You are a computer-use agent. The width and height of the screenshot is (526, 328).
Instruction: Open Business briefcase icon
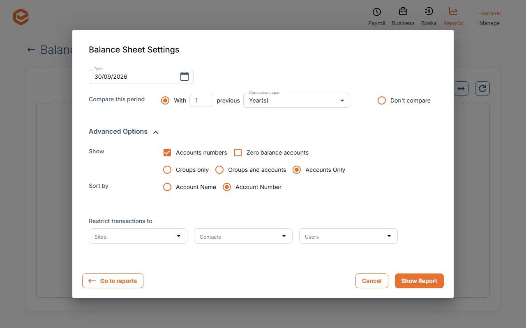click(403, 11)
